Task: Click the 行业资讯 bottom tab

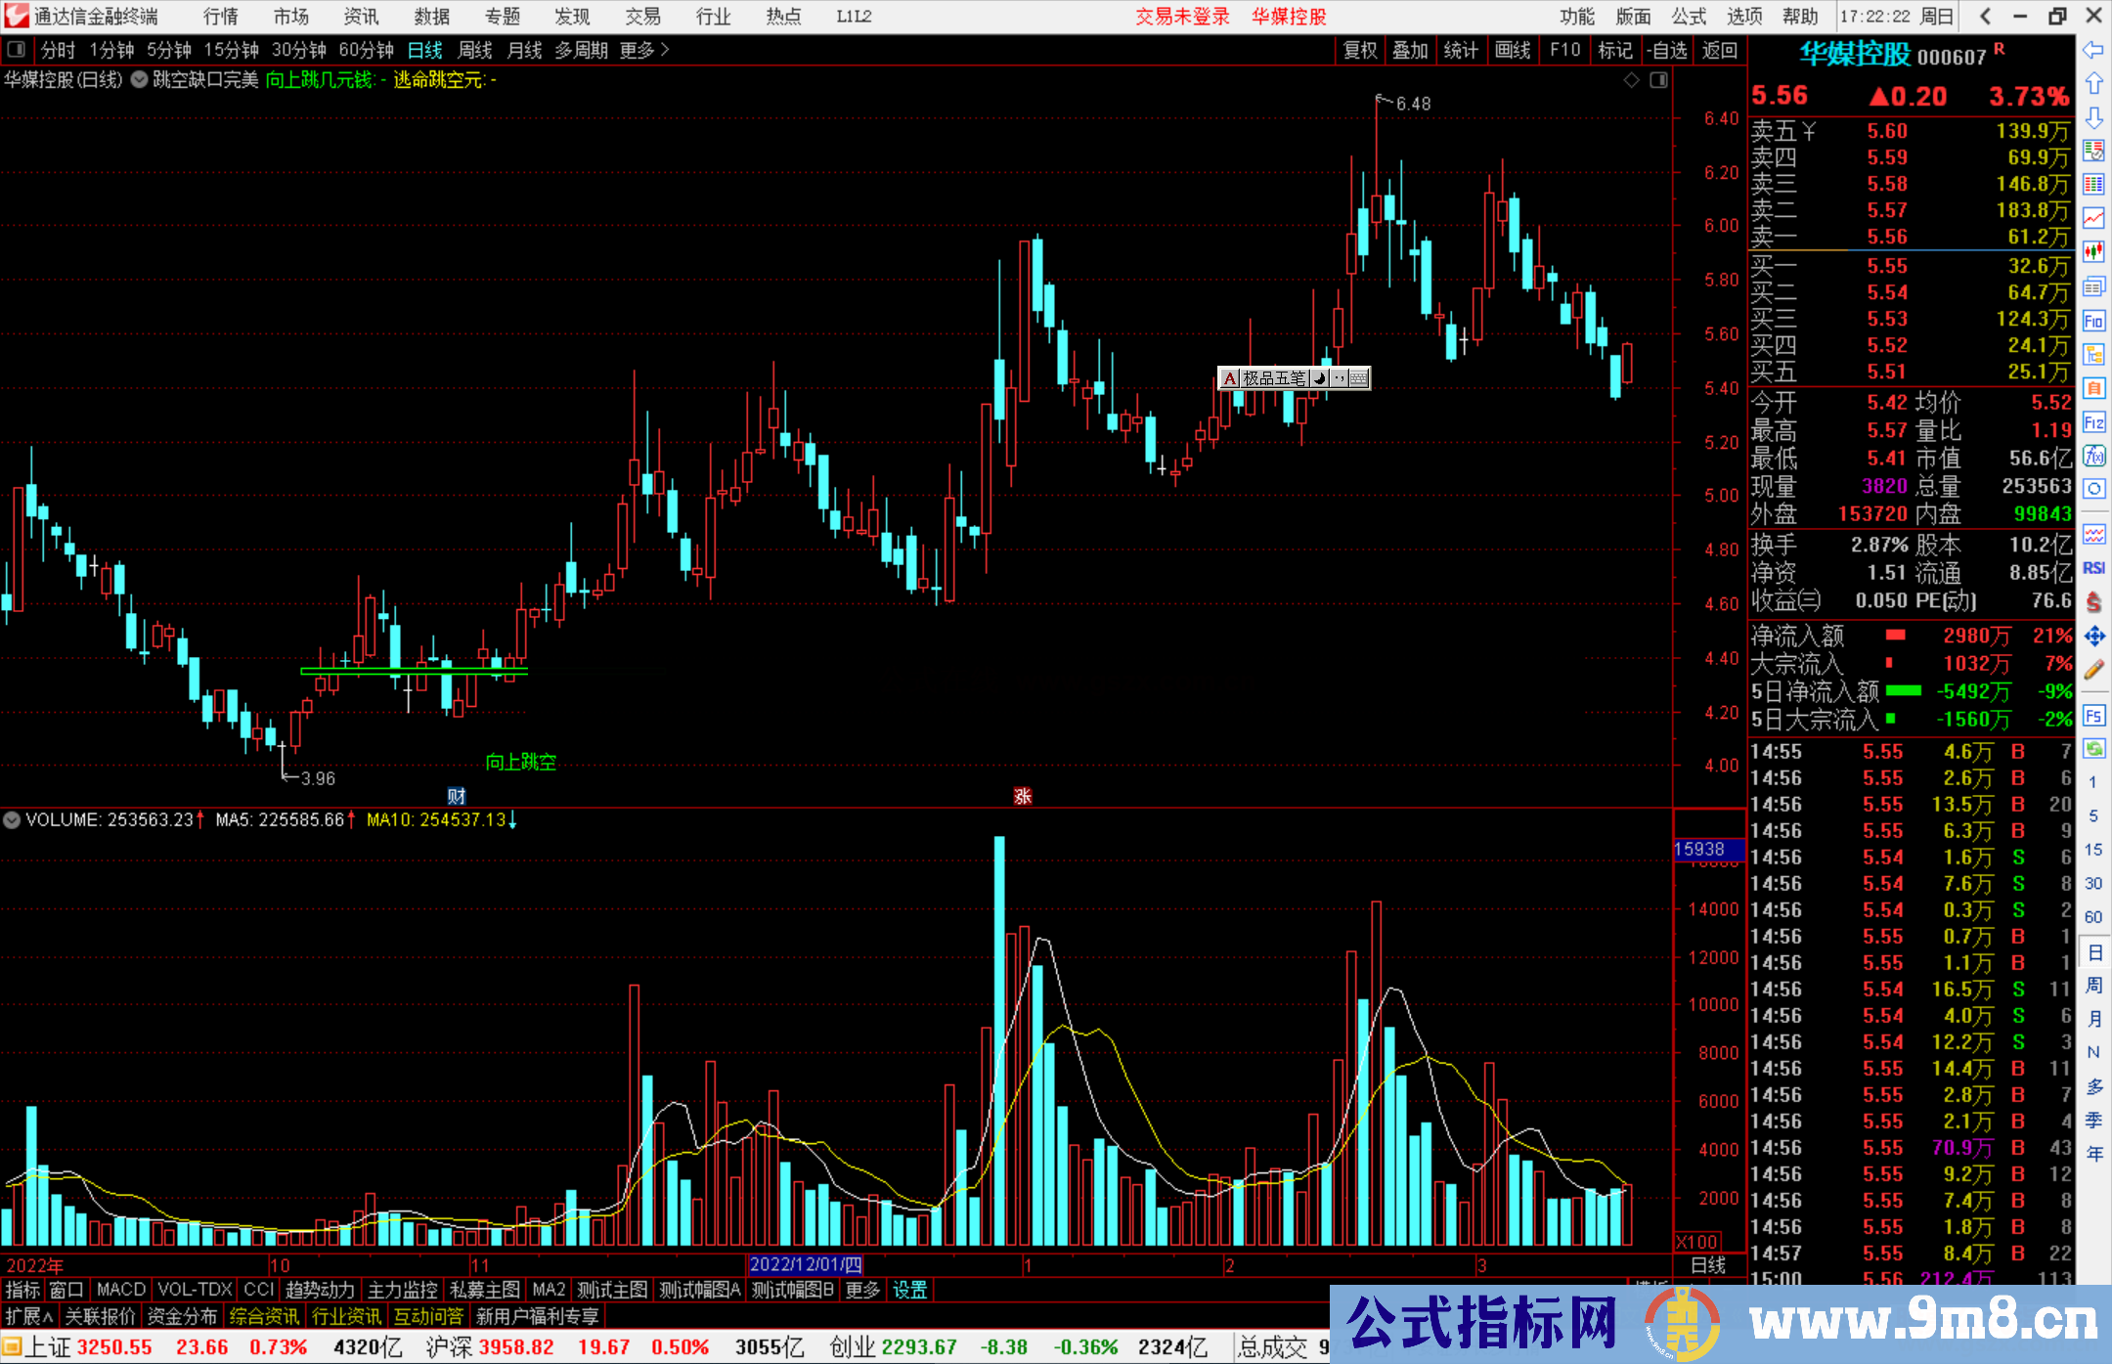Action: (346, 1316)
